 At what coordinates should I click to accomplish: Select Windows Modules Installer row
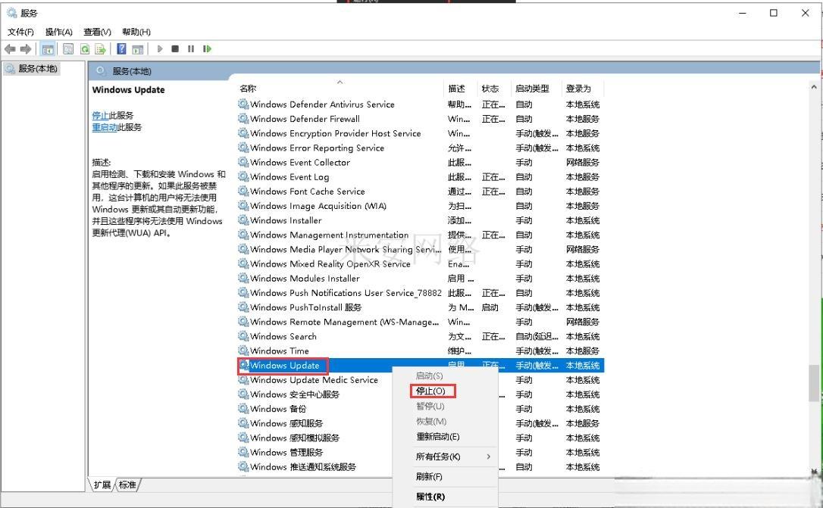point(421,279)
